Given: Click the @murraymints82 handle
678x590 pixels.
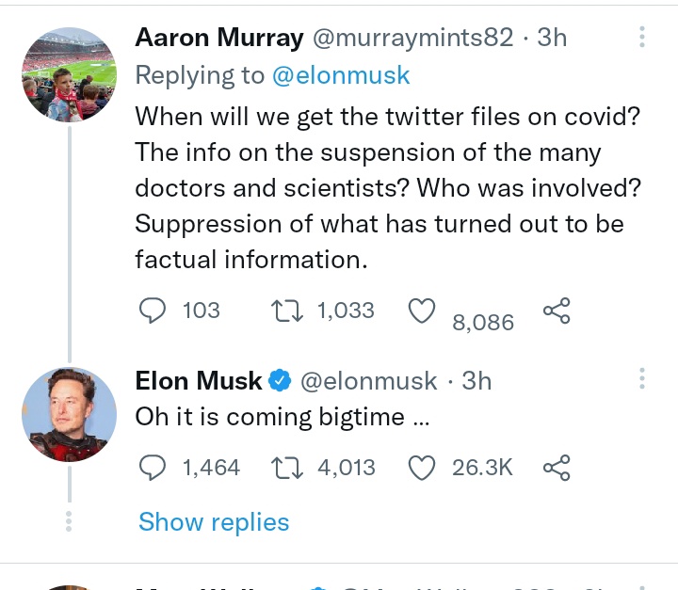Looking at the screenshot, I should (412, 38).
